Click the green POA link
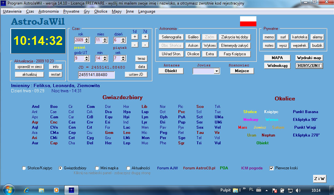Viewport: 334px width, 195px height. click(224, 168)
